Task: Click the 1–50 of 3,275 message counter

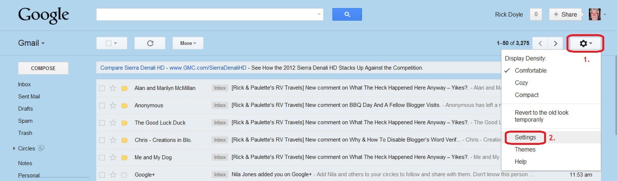Action: 513,43
